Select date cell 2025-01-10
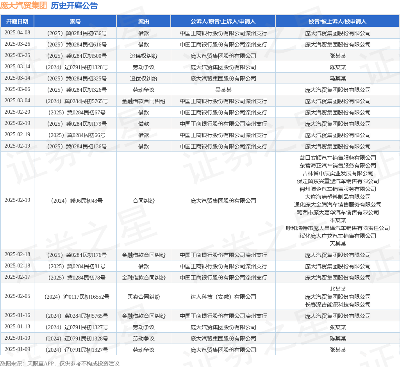The height and width of the screenshot is (367, 400). (x=17, y=338)
